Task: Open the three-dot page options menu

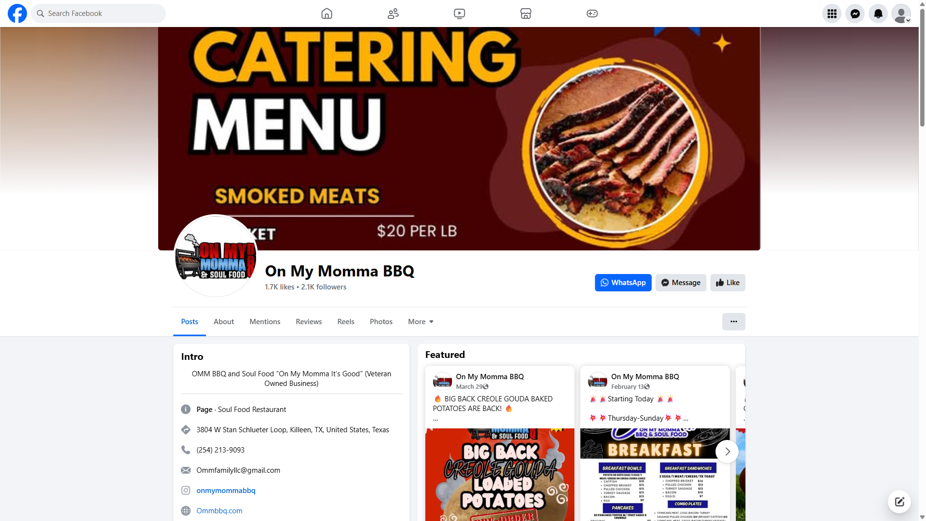Action: pyautogui.click(x=733, y=322)
